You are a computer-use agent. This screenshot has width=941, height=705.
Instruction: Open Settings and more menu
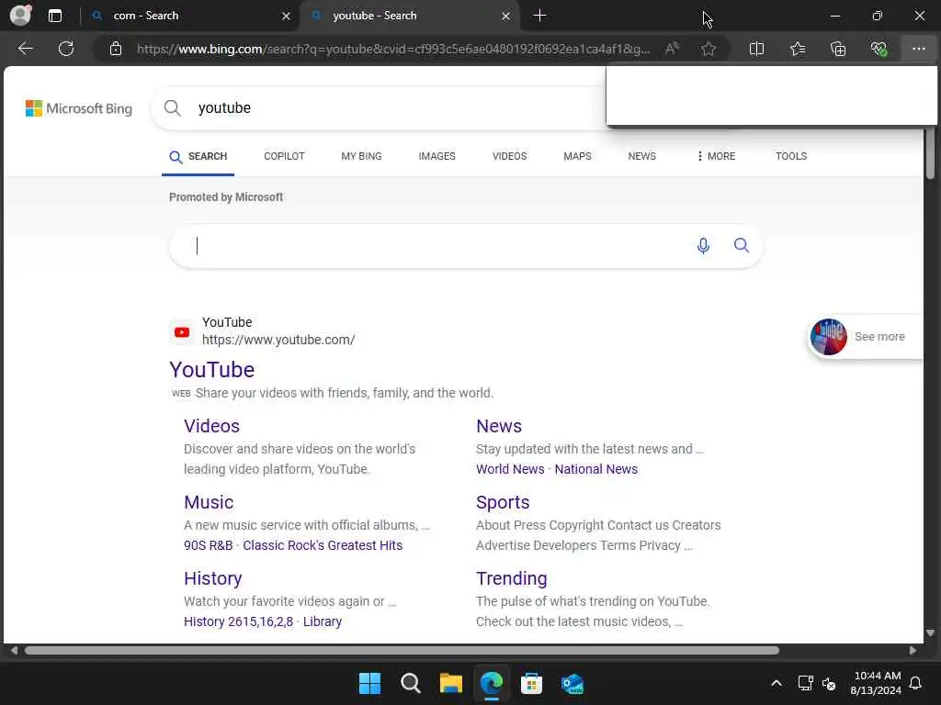pyautogui.click(x=918, y=49)
